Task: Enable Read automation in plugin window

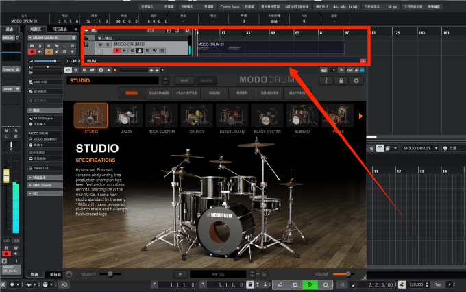Action: click(84, 70)
